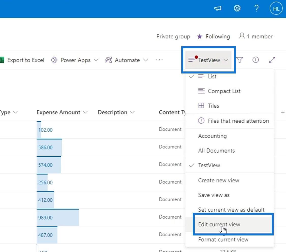Click Document in the 586.00 row
This screenshot has width=286, height=252.
click(170, 147)
